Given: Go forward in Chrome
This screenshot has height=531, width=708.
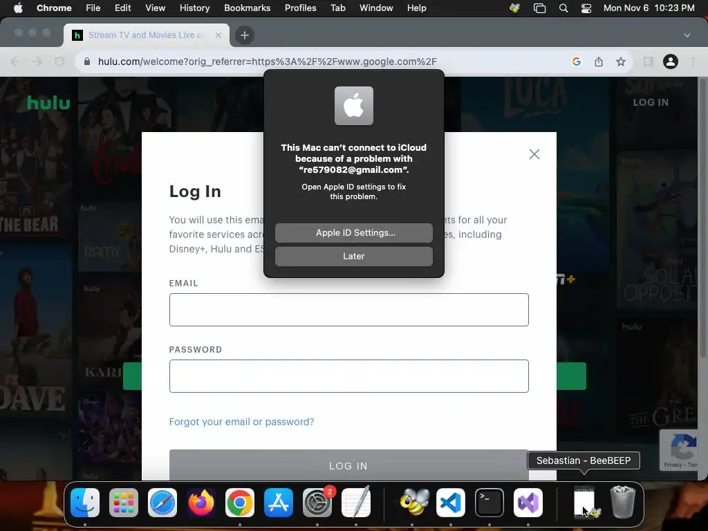Looking at the screenshot, I should pos(37,62).
